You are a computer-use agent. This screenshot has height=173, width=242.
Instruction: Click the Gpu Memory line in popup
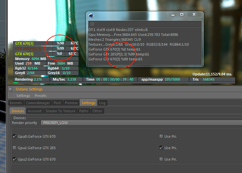(x=133, y=35)
